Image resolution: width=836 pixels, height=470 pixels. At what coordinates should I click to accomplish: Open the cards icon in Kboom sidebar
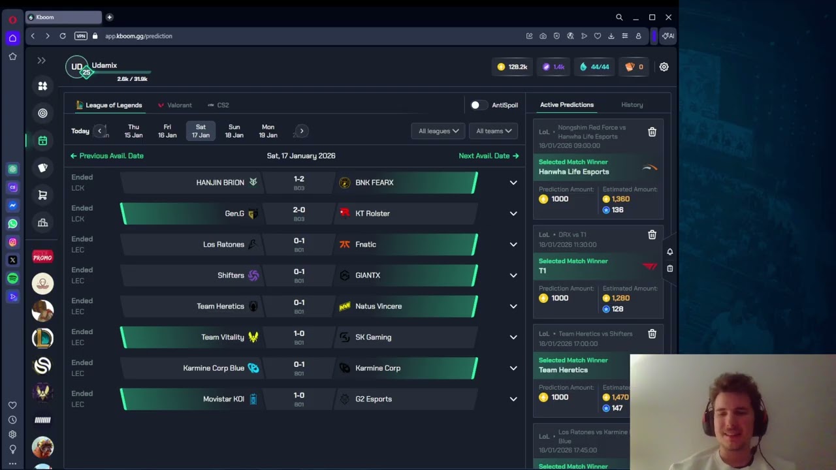(42, 168)
